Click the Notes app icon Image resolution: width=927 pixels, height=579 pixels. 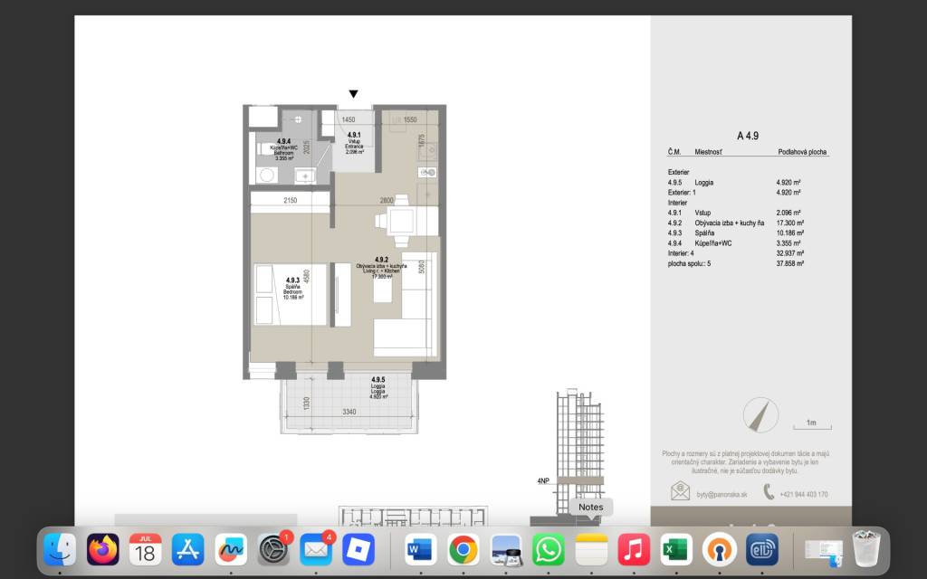coord(591,549)
